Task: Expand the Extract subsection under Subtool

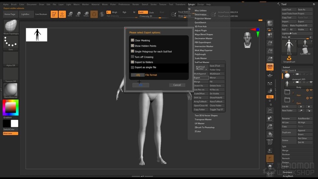Action: (x=285, y=166)
